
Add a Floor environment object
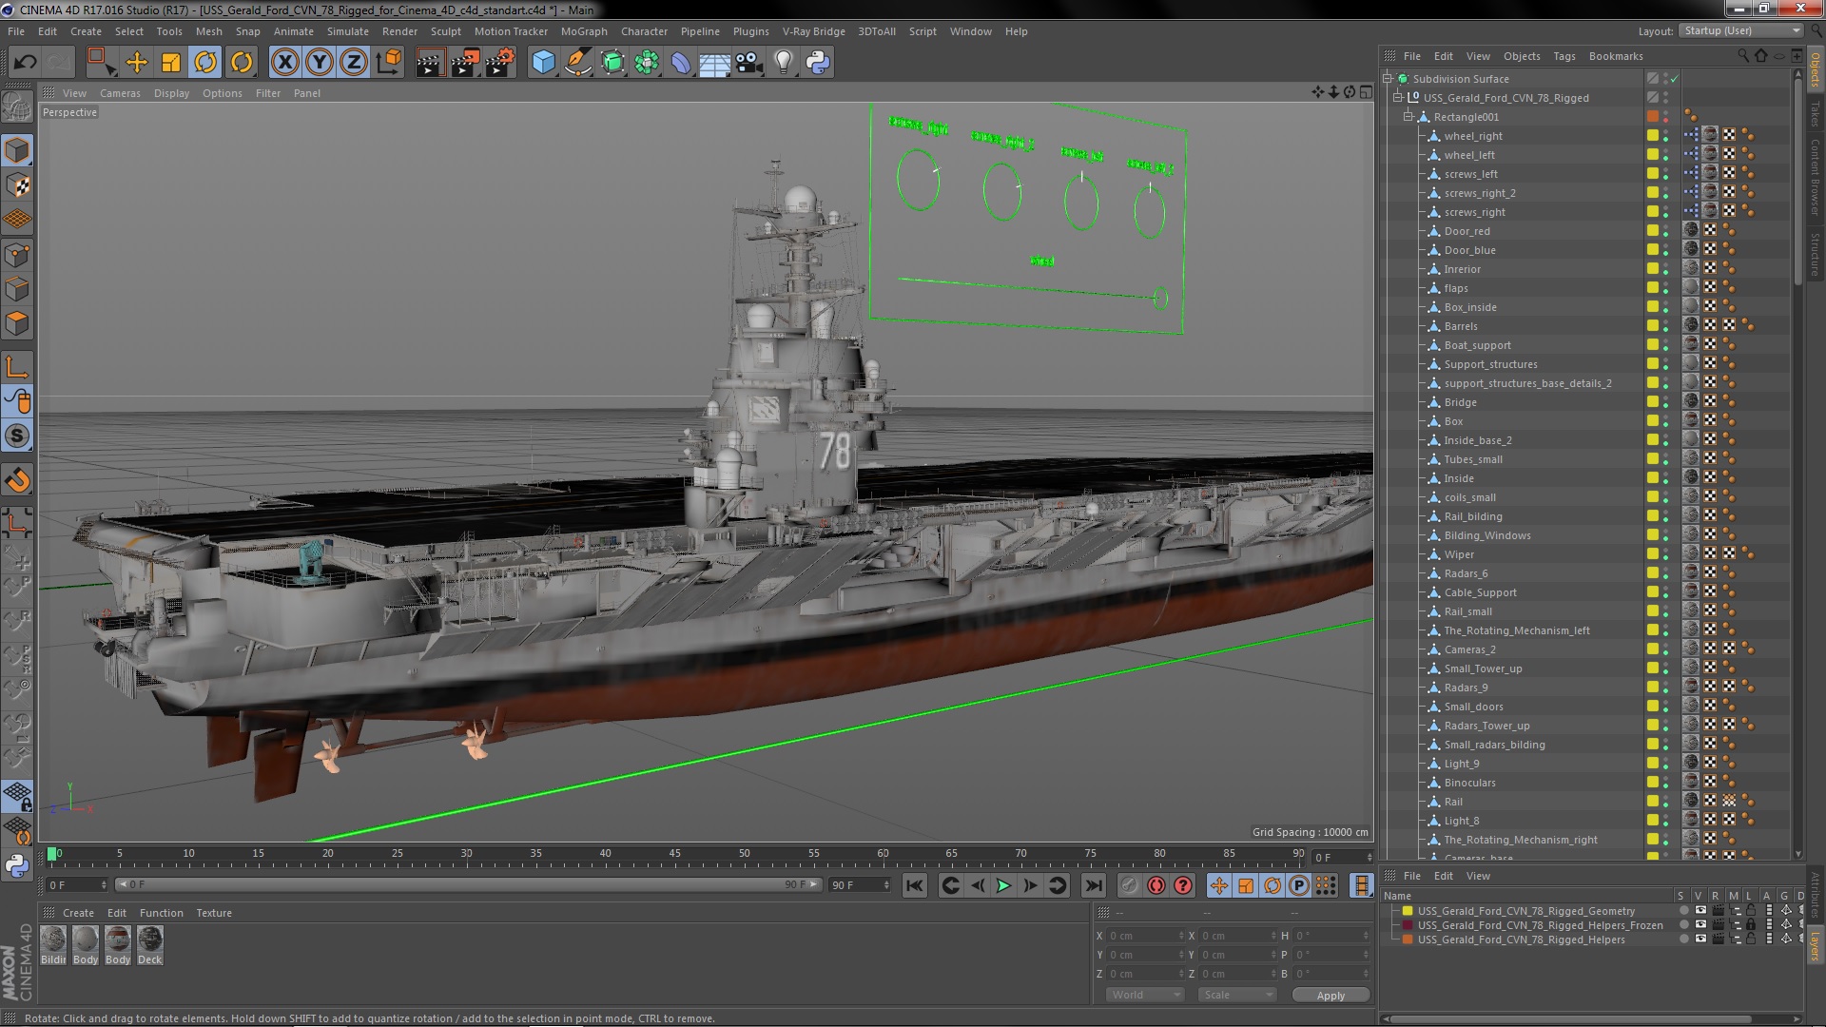coord(715,63)
